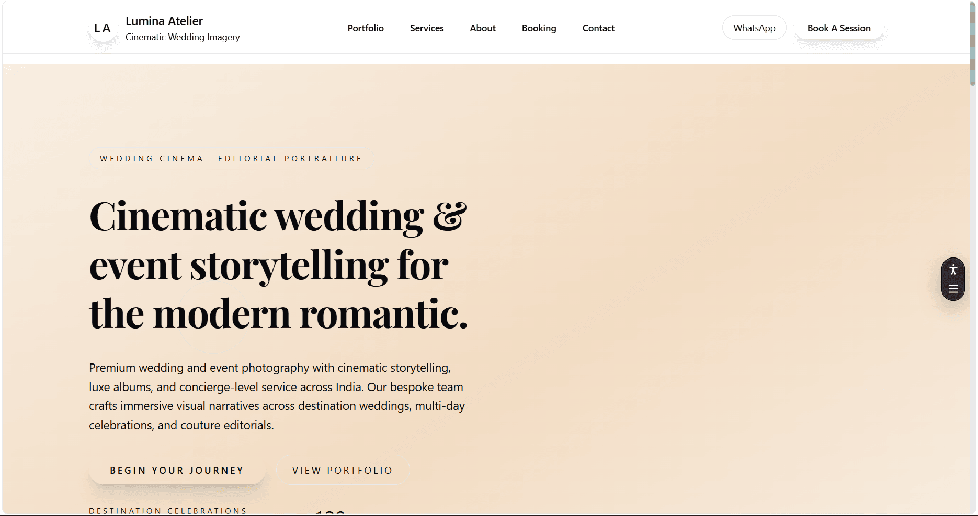The height and width of the screenshot is (516, 978).
Task: Click the 'Wedding Cinema' tag text
Action: pos(152,159)
